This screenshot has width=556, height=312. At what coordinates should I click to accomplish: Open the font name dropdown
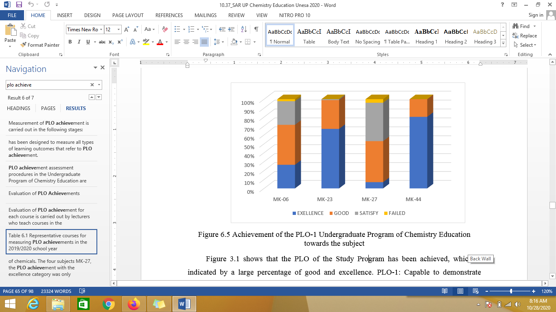(101, 29)
